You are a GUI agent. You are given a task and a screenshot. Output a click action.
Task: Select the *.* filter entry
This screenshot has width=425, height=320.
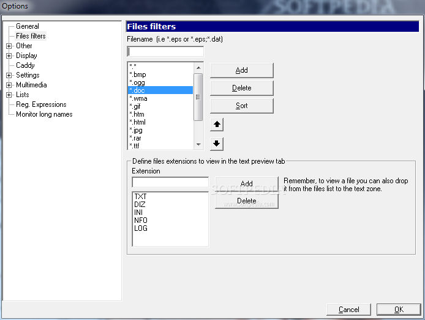pos(160,66)
